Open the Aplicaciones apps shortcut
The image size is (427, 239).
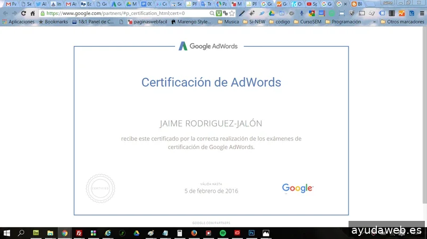coord(18,22)
